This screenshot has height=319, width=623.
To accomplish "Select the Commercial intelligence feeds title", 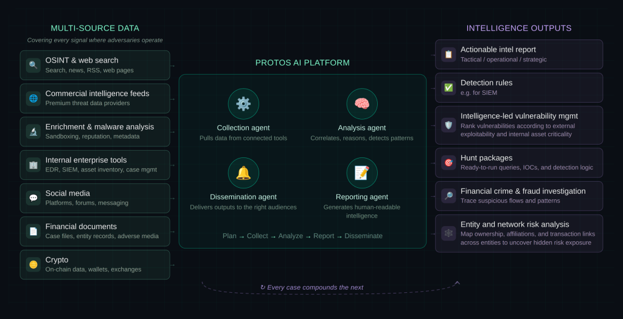I will pyautogui.click(x=97, y=94).
